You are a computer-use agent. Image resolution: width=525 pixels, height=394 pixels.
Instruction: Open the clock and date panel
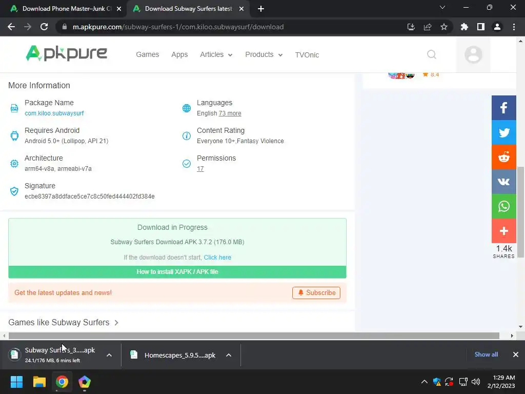(501, 382)
